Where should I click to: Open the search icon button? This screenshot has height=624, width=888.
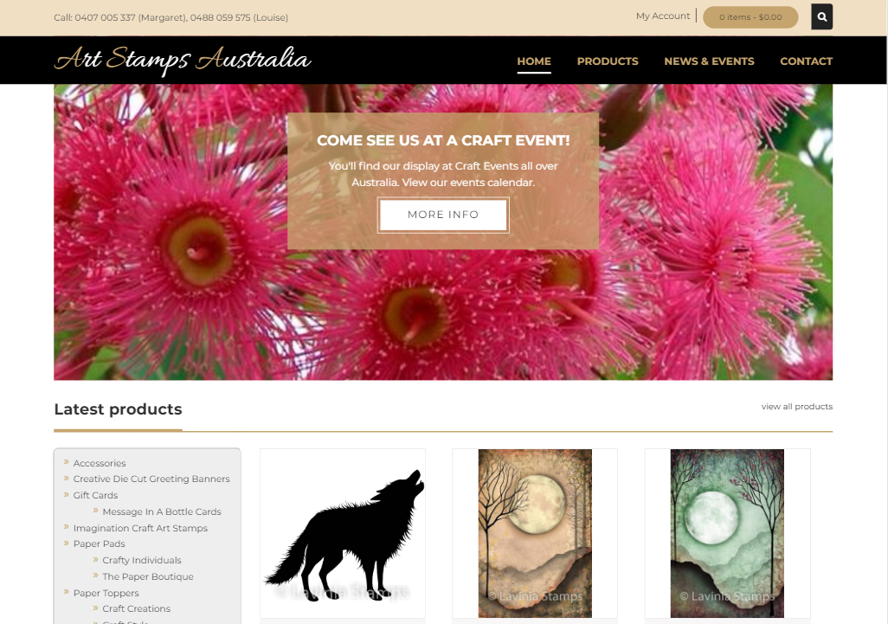(821, 17)
